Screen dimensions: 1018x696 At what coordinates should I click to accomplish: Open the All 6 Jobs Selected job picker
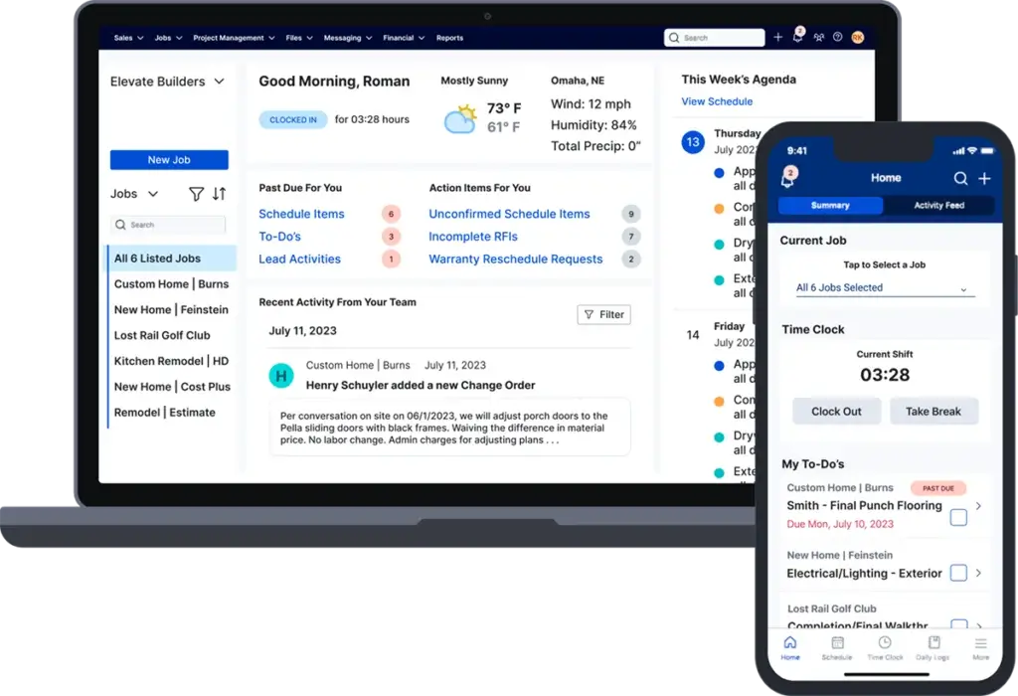(884, 287)
